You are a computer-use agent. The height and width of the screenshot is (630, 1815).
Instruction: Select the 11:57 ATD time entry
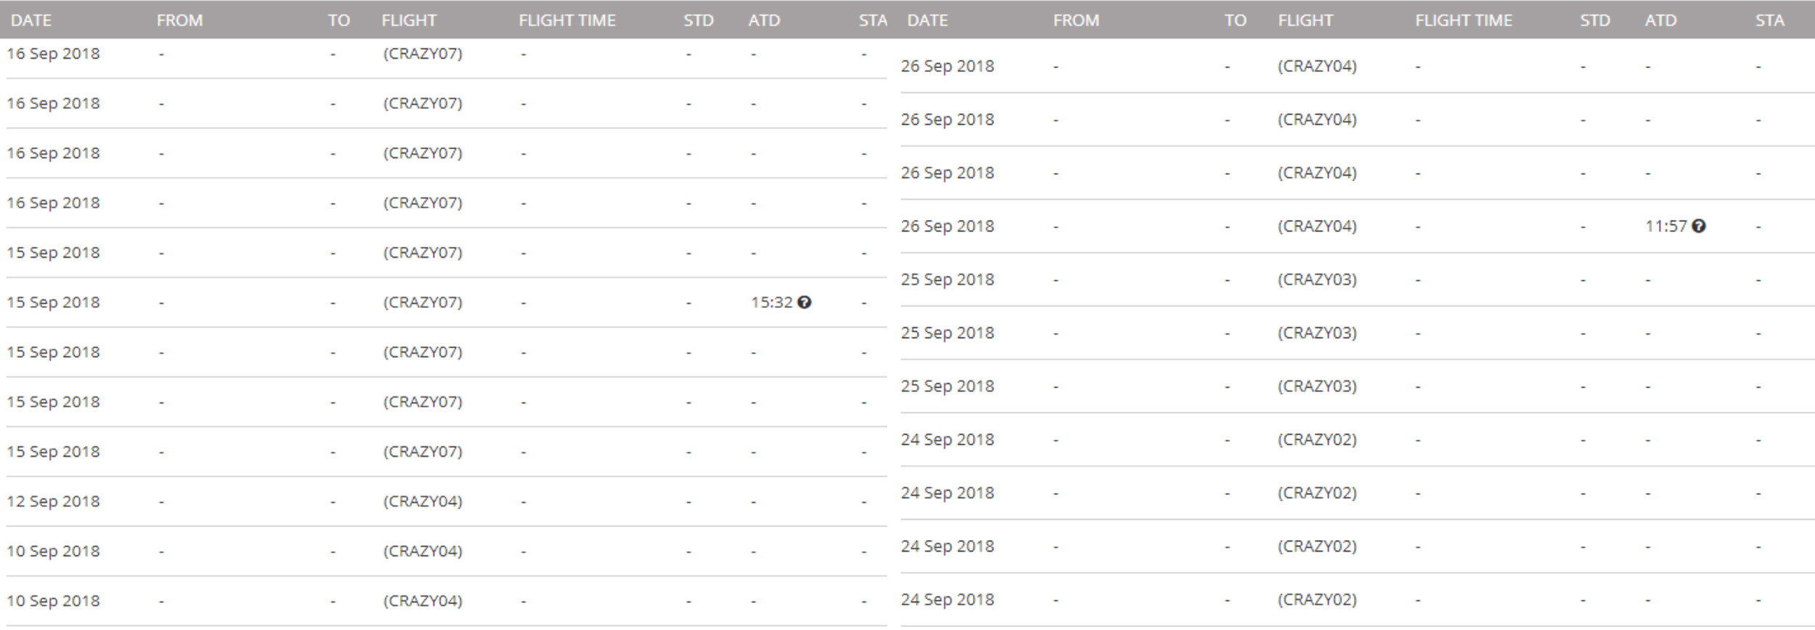[1666, 226]
